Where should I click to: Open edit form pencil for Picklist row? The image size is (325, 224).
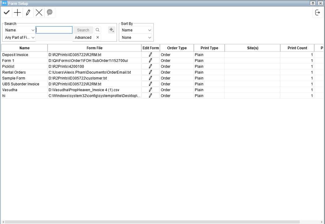[x=150, y=67]
